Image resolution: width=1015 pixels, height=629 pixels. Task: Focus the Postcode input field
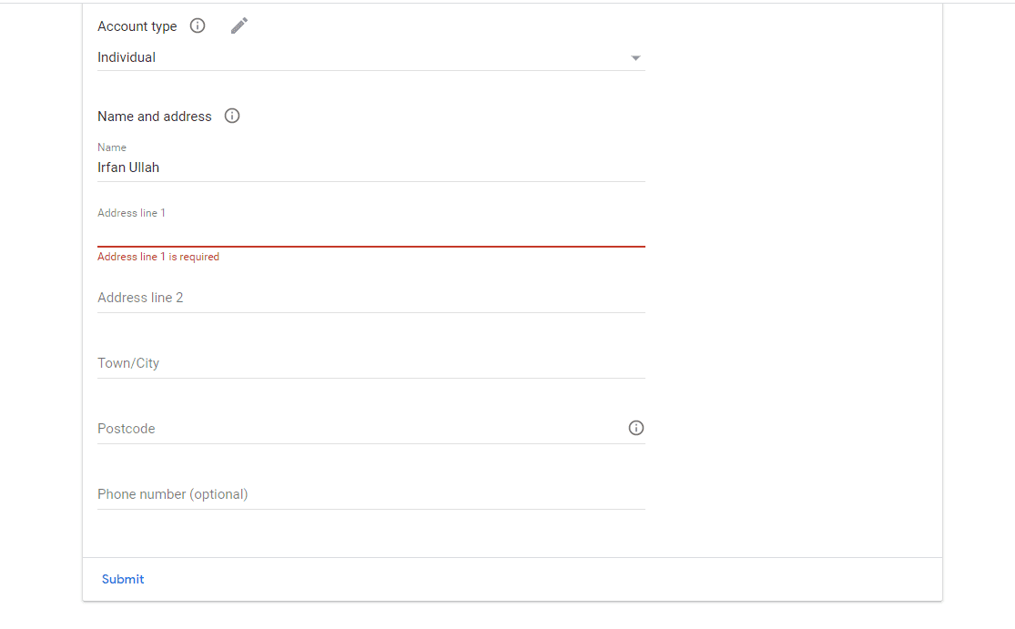pyautogui.click(x=361, y=429)
